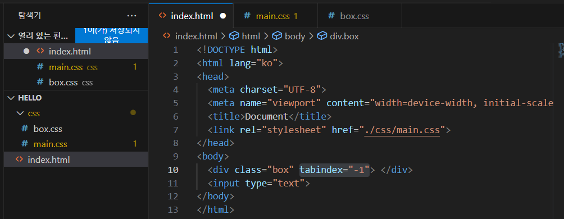Click the problem count 1 beside main.css in css folder
The height and width of the screenshot is (219, 564).
pyautogui.click(x=135, y=144)
